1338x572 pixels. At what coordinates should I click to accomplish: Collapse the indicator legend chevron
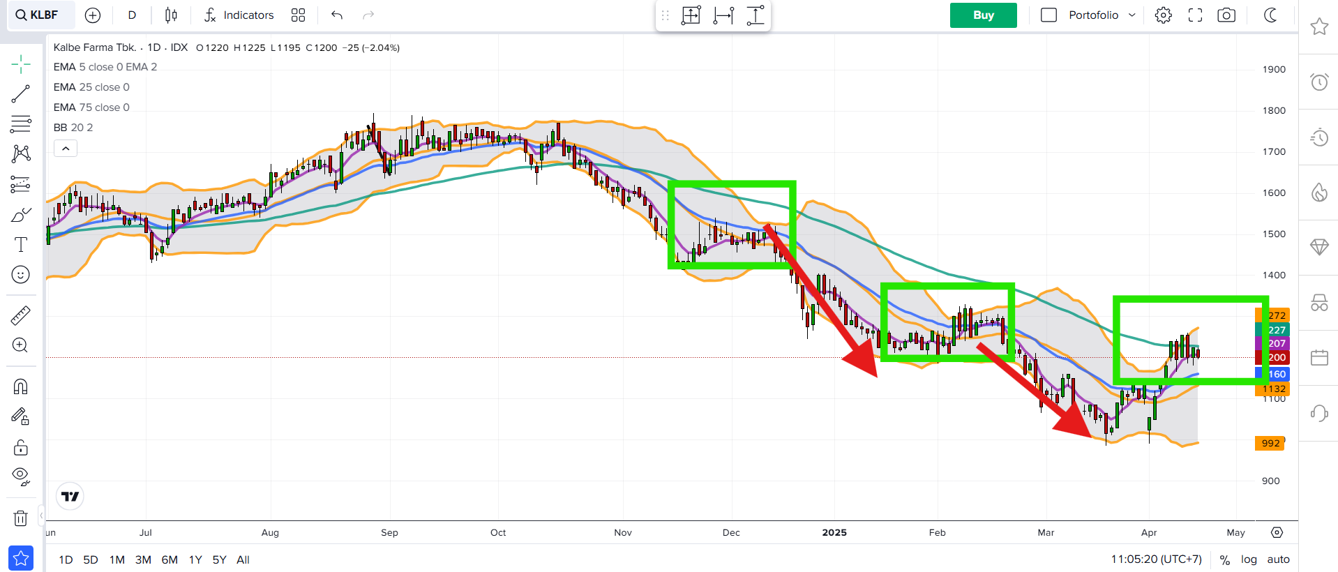[x=66, y=148]
